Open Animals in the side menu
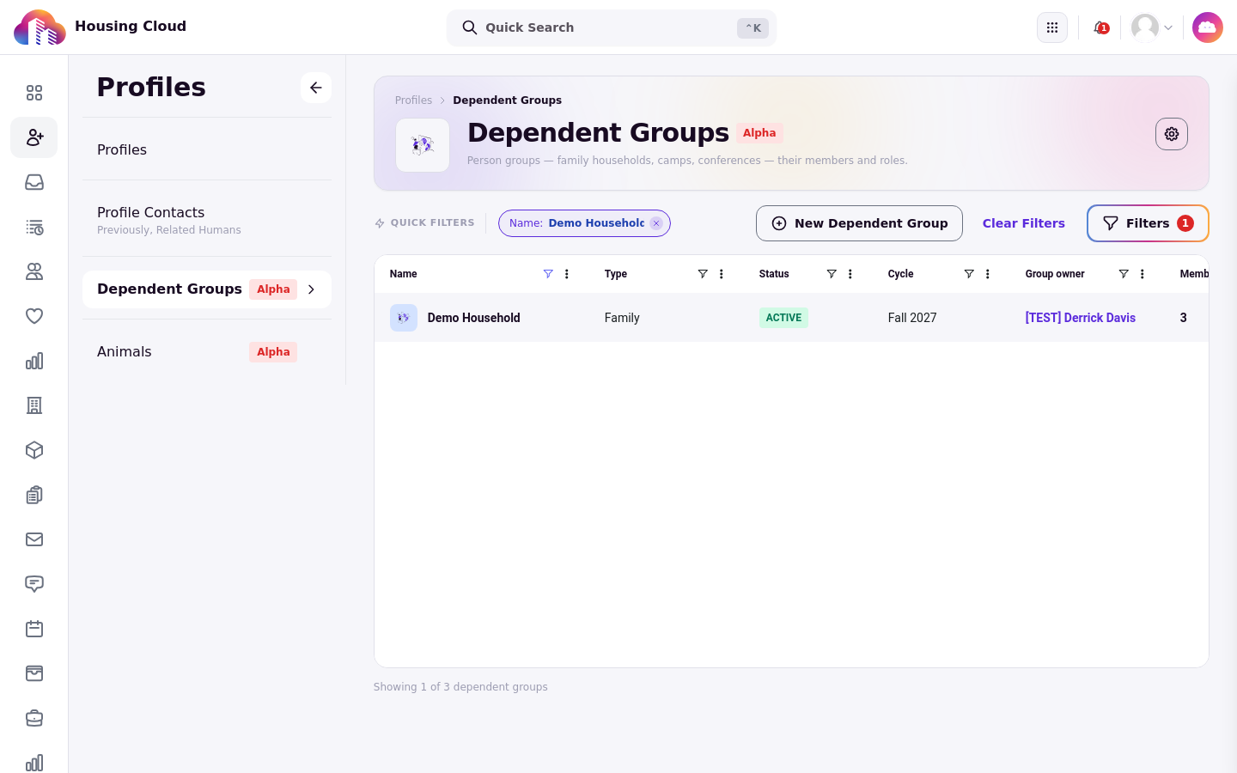Image resolution: width=1237 pixels, height=773 pixels. pyautogui.click(x=207, y=352)
